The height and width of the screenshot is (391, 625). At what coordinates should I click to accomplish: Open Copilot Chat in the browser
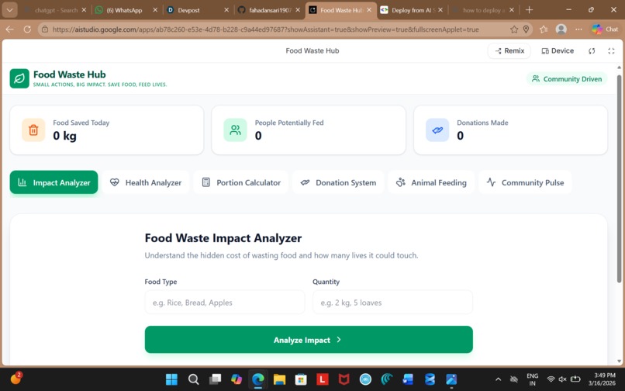605,29
